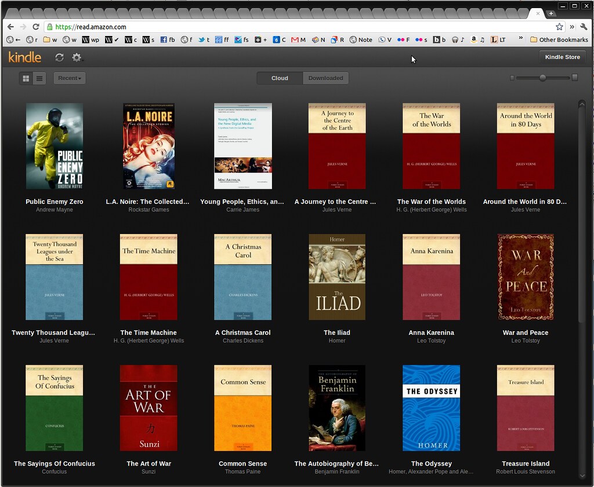Viewport: 594px width, 487px height.
Task: Toggle the Downloaded books view
Action: coord(325,78)
